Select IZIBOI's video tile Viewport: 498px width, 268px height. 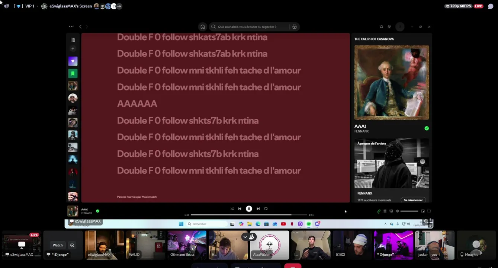click(352, 245)
